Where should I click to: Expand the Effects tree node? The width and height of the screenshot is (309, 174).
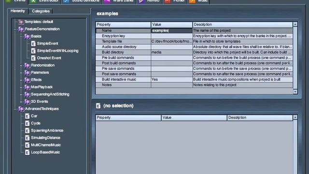pyautogui.click(x=21, y=80)
